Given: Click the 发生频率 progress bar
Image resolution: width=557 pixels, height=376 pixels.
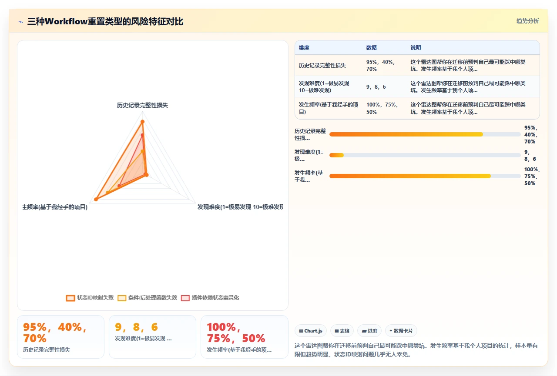Looking at the screenshot, I should 425,176.
